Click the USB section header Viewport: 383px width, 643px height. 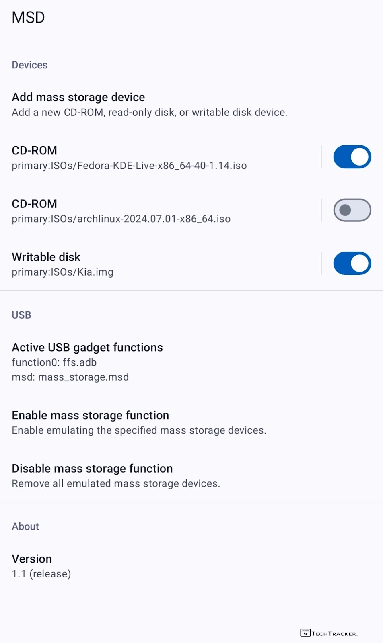[21, 315]
